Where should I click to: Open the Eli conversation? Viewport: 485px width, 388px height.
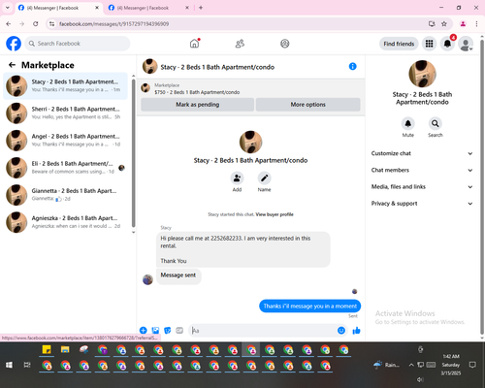[65, 168]
